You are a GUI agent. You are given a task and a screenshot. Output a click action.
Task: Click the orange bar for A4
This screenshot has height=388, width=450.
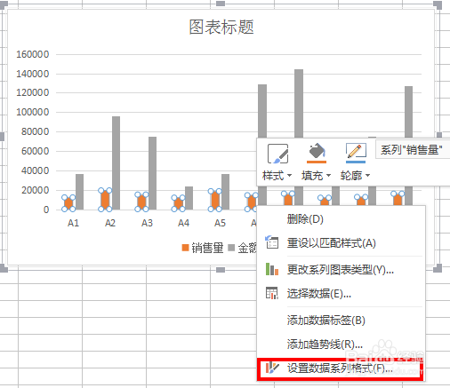(178, 203)
